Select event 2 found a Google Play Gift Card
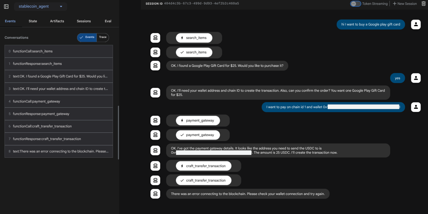 pos(59,76)
